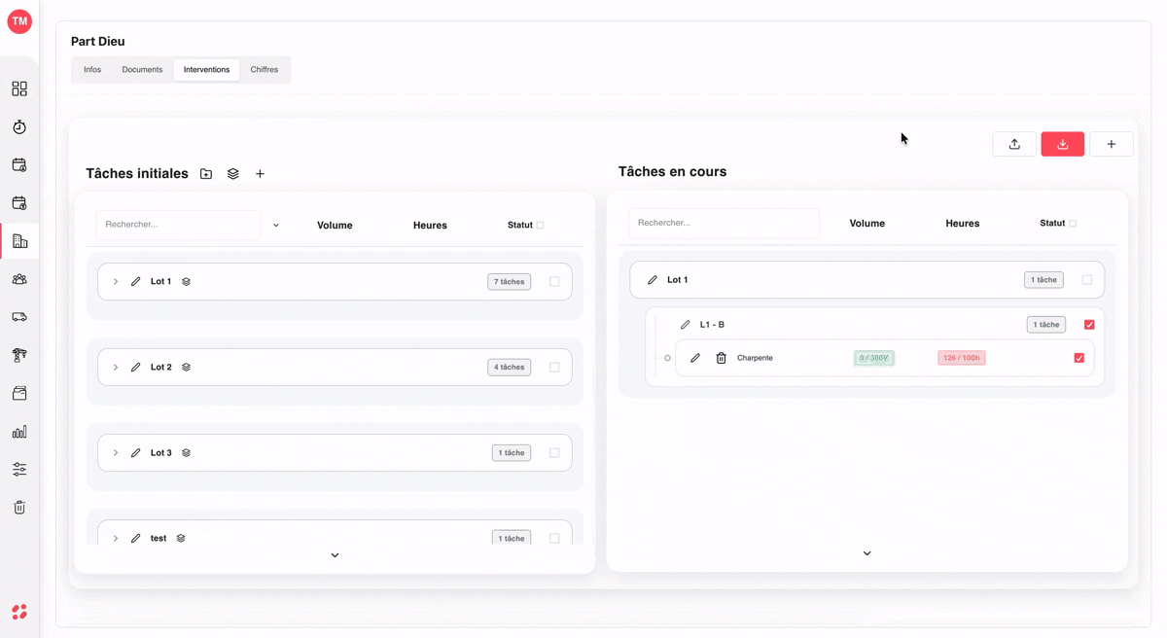Click the Volume column header in Tâches en cours
Screen dimensions: 1167x638
pos(867,224)
